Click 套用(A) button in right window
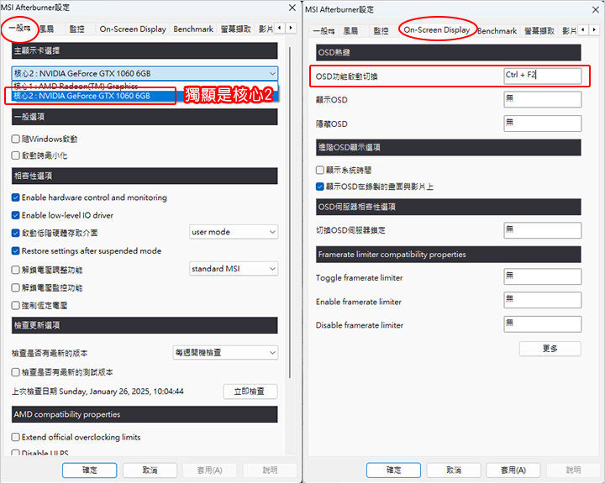 tap(513, 470)
